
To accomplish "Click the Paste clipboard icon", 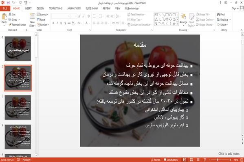I will pos(4,17).
